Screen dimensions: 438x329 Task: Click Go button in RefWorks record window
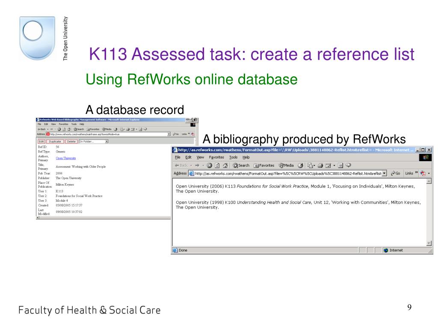(176, 134)
